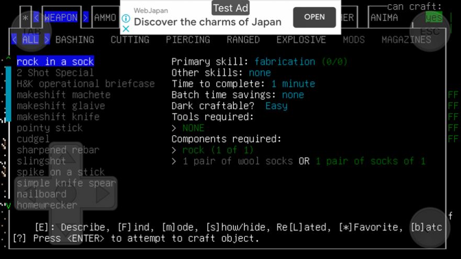This screenshot has height=259, width=461.
Task: Select the BASHING subcategory
Action: click(x=75, y=40)
